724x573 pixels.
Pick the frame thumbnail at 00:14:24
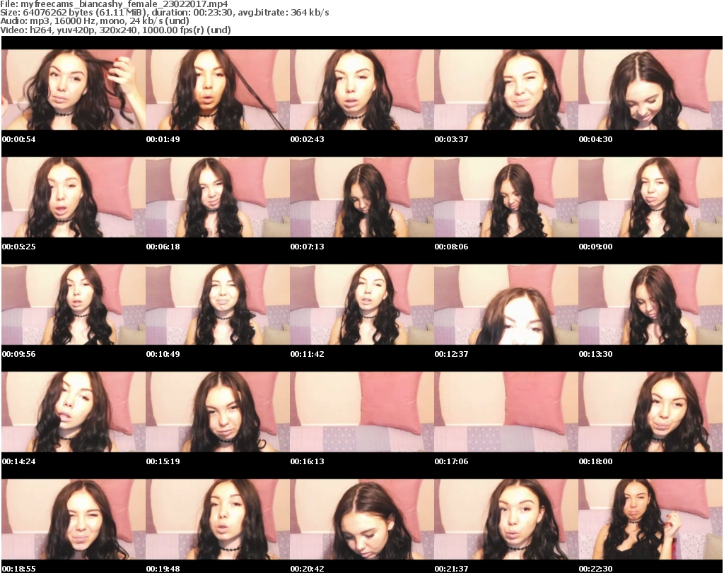pyautogui.click(x=74, y=412)
